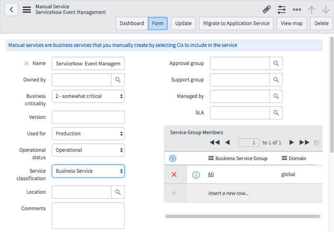Viewport: 334px width, 232px height.
Task: Click Migrate to Application Service button
Action: [236, 23]
